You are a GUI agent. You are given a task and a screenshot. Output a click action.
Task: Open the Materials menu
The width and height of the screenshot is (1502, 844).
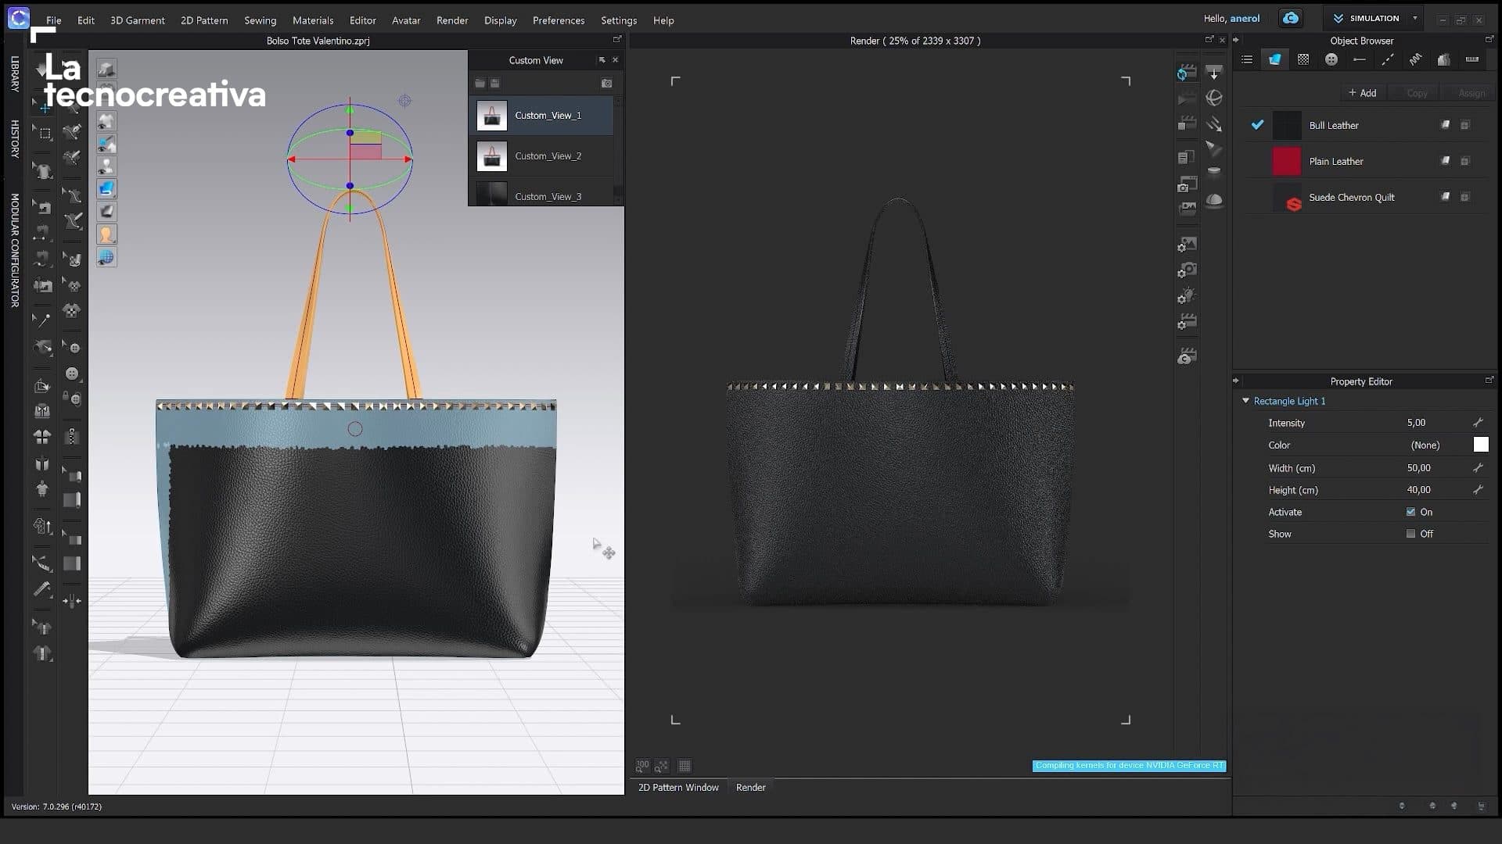[313, 20]
